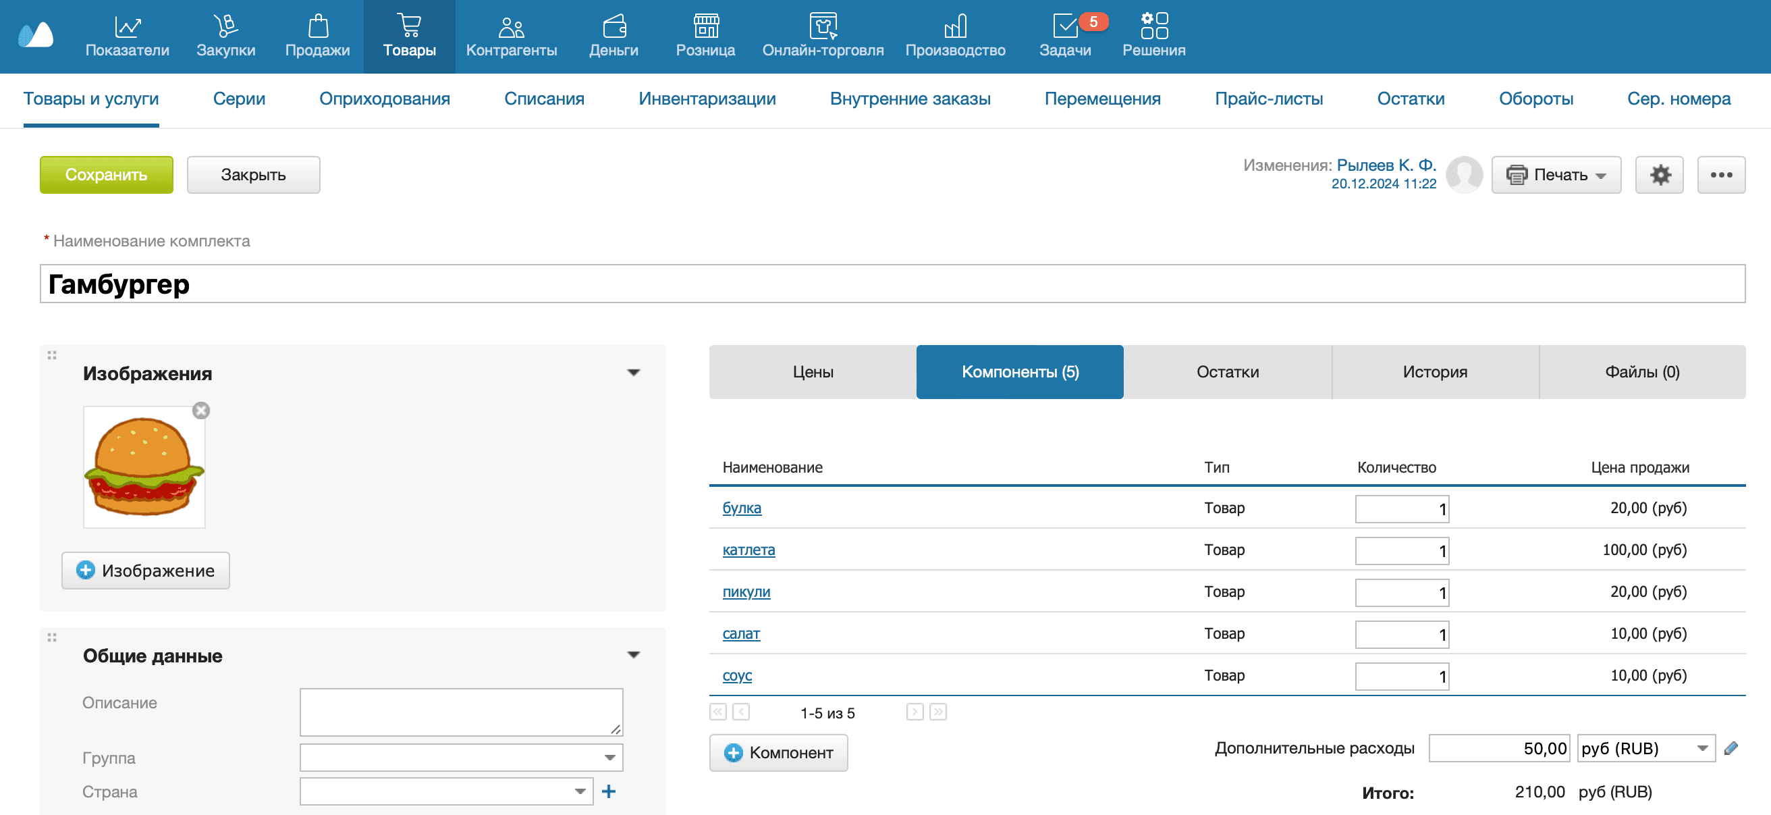Click the green Сохранить button

(107, 175)
